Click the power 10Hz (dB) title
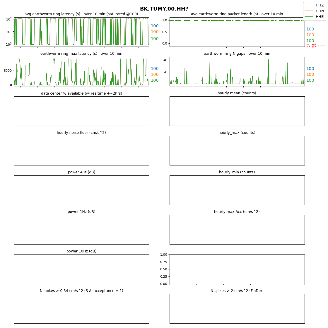Screen dimensions: 328x328 (81, 251)
